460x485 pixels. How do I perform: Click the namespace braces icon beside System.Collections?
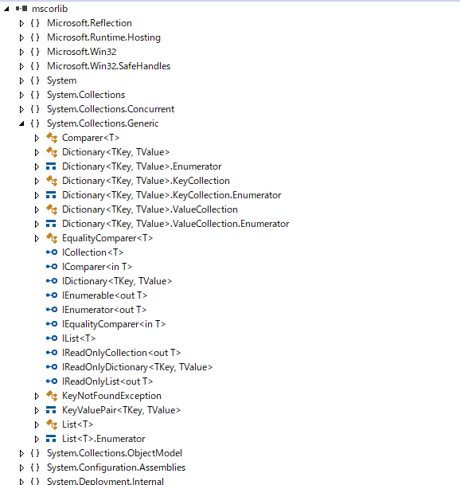pos(35,95)
